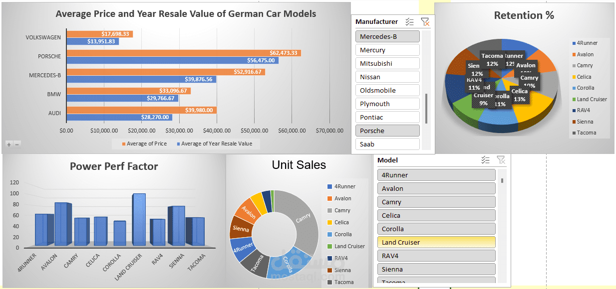
Task: Toggle multi-select in Manufacturer slicer
Action: click(x=409, y=21)
